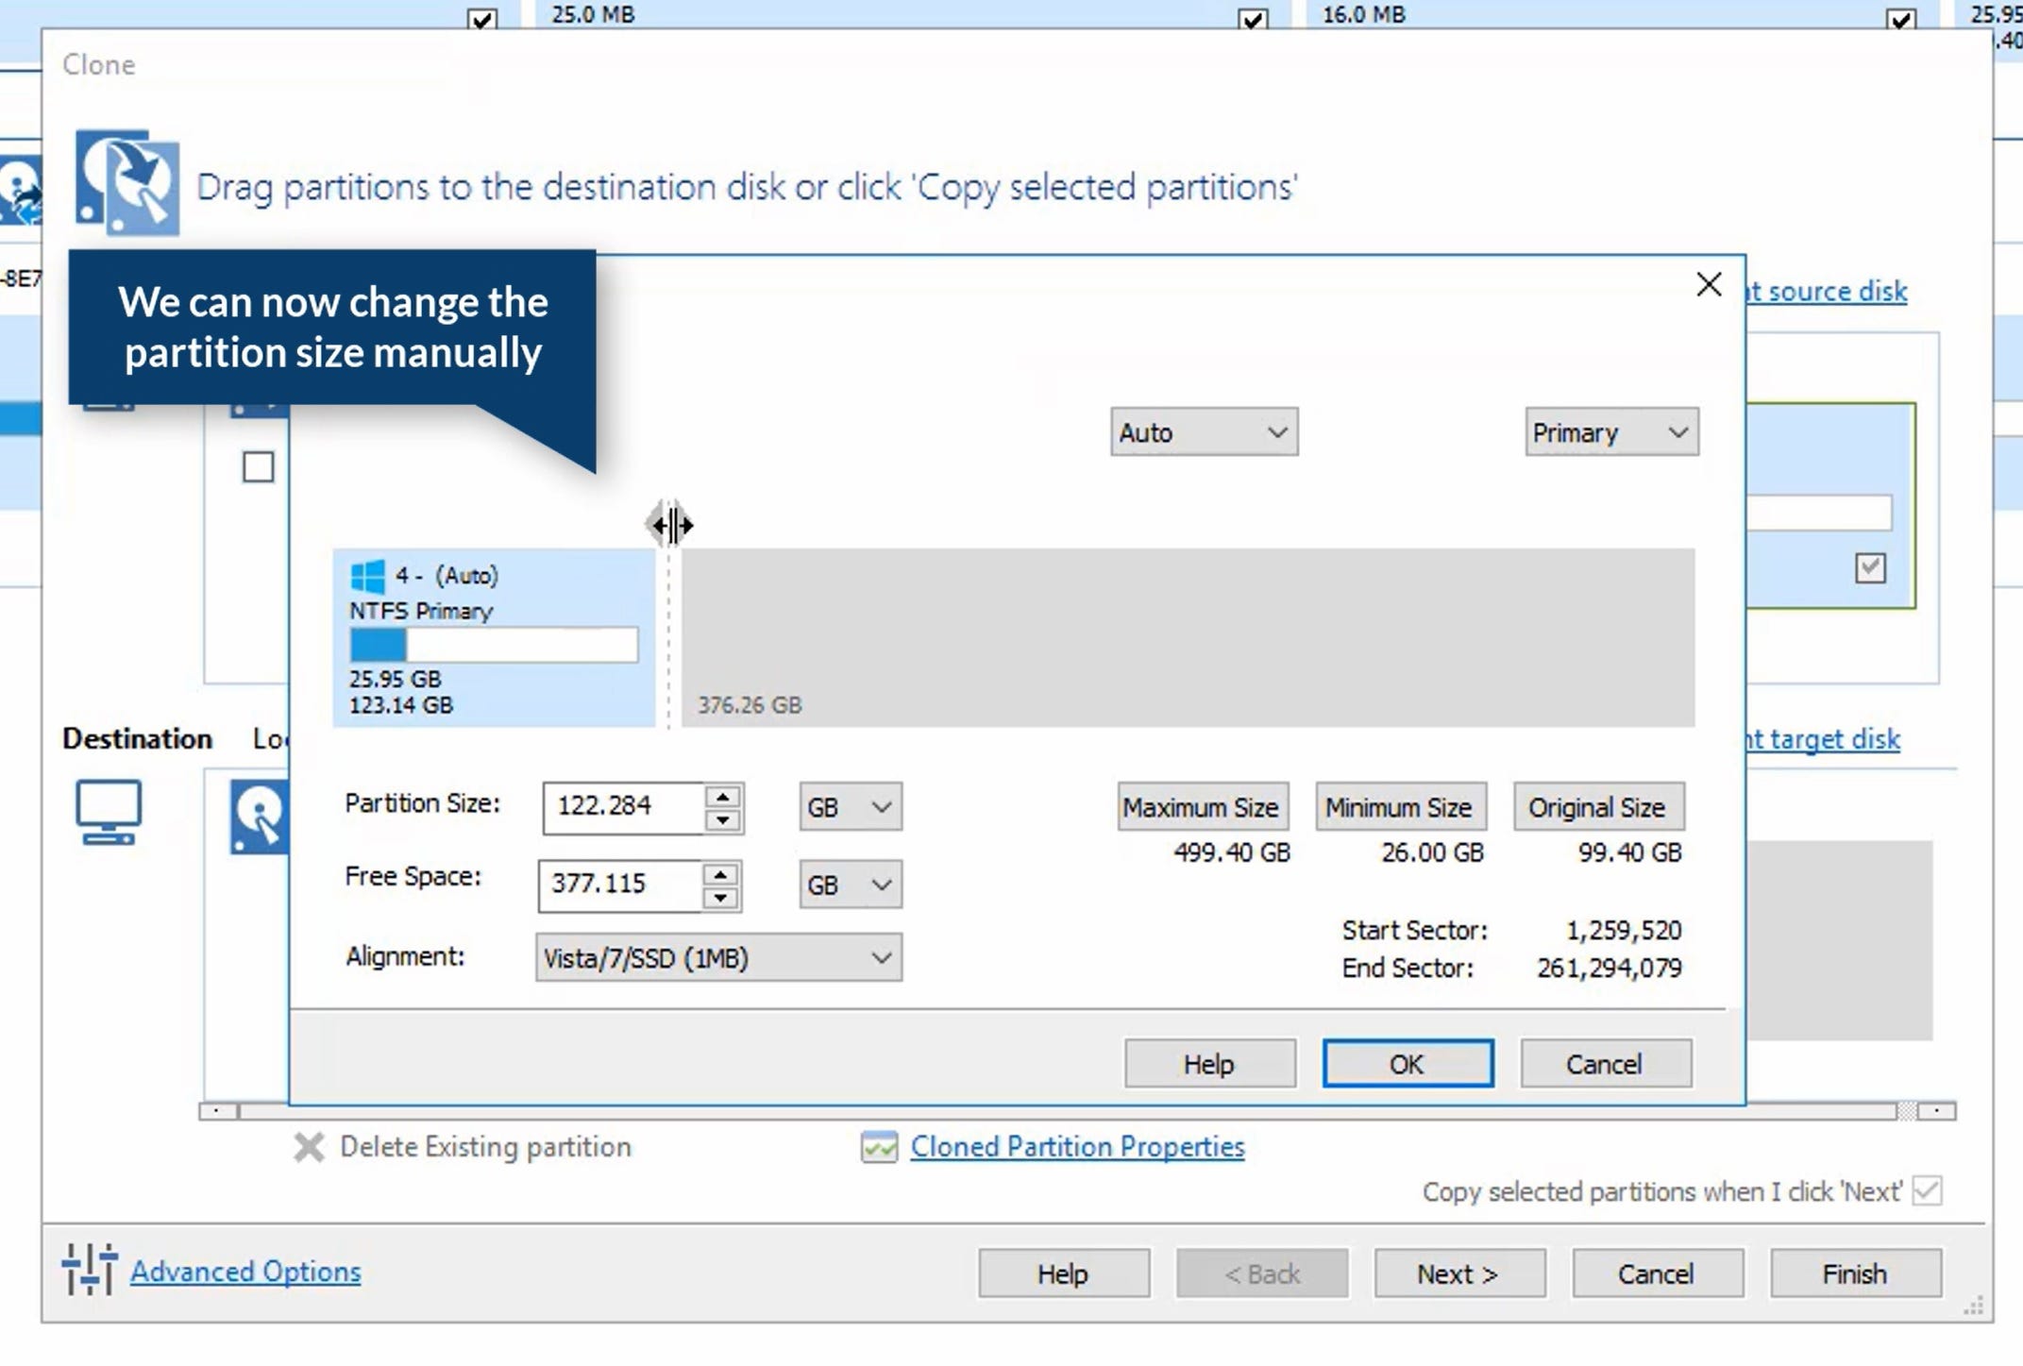Click the partition resize splitter handle
Viewport: 2023px width, 1366px height.
[x=669, y=525]
